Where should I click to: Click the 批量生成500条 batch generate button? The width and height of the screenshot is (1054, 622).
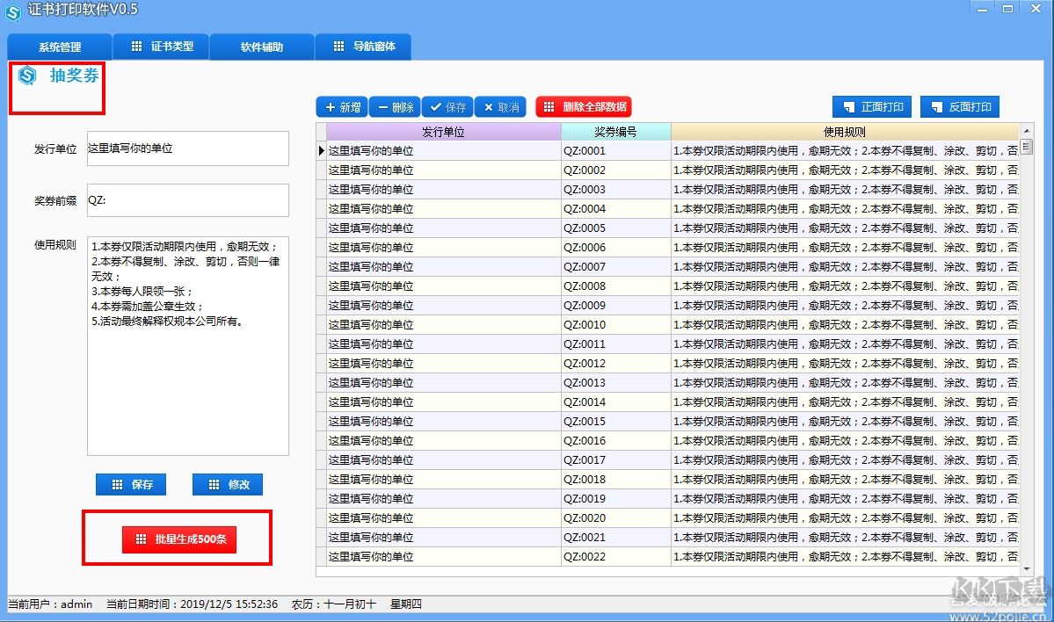tap(179, 539)
